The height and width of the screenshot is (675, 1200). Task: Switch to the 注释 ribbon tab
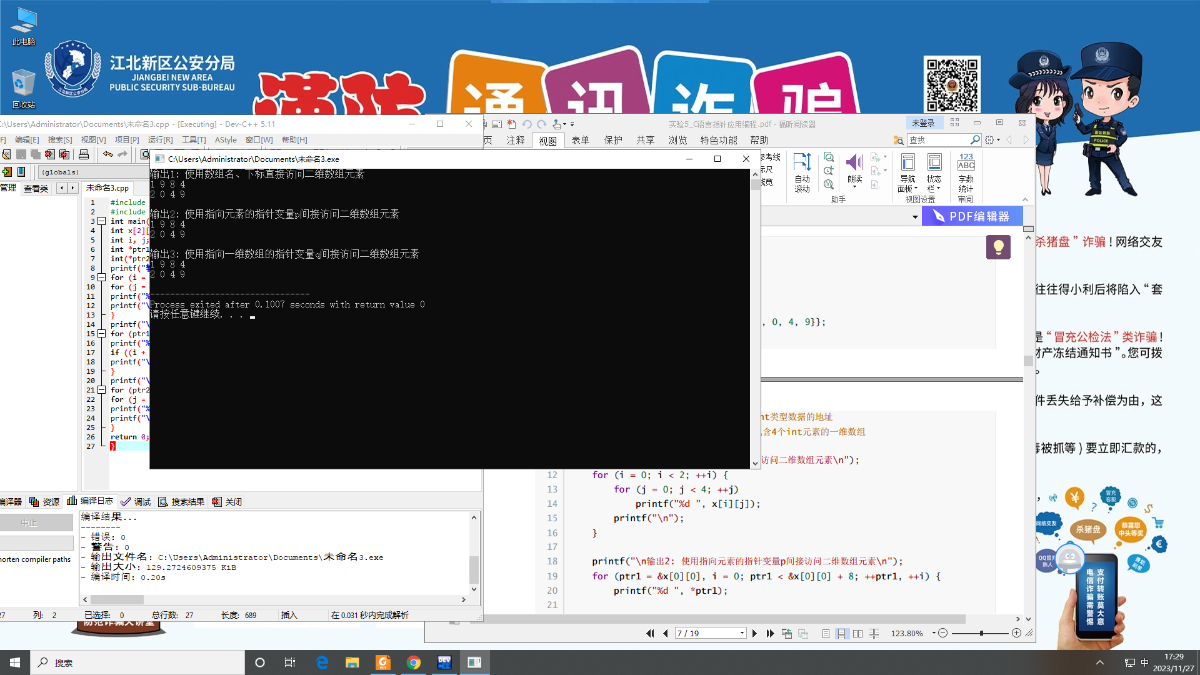click(516, 140)
